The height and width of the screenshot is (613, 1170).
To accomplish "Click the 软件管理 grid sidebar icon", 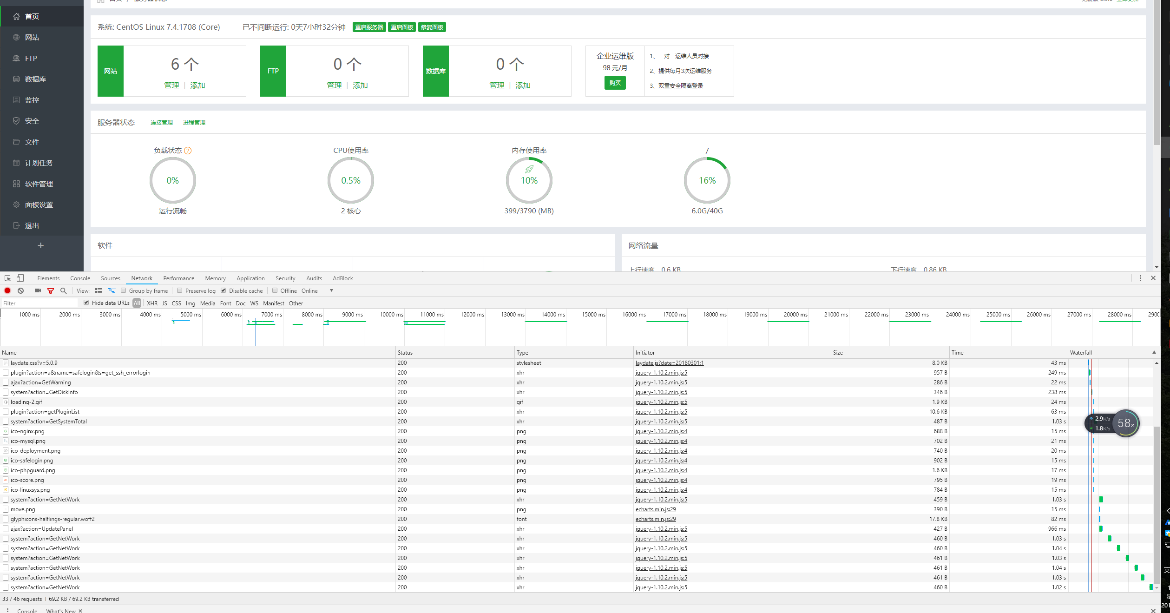I will click(16, 184).
